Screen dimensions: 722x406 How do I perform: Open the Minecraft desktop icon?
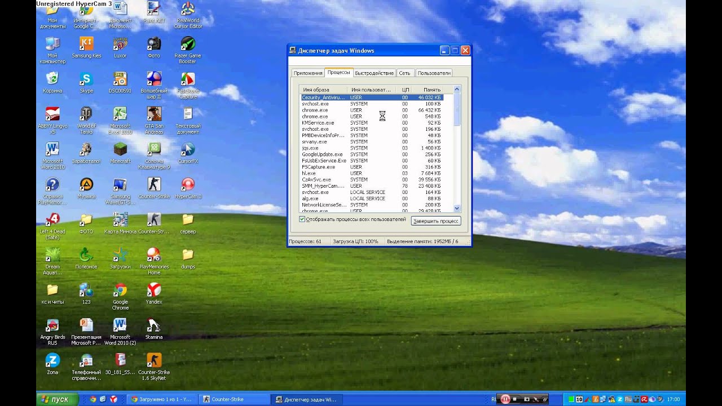point(120,153)
